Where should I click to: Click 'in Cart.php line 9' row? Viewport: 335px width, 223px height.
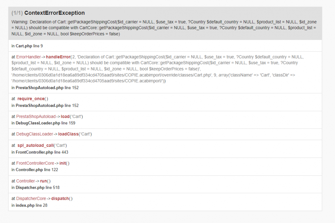tap(165, 46)
